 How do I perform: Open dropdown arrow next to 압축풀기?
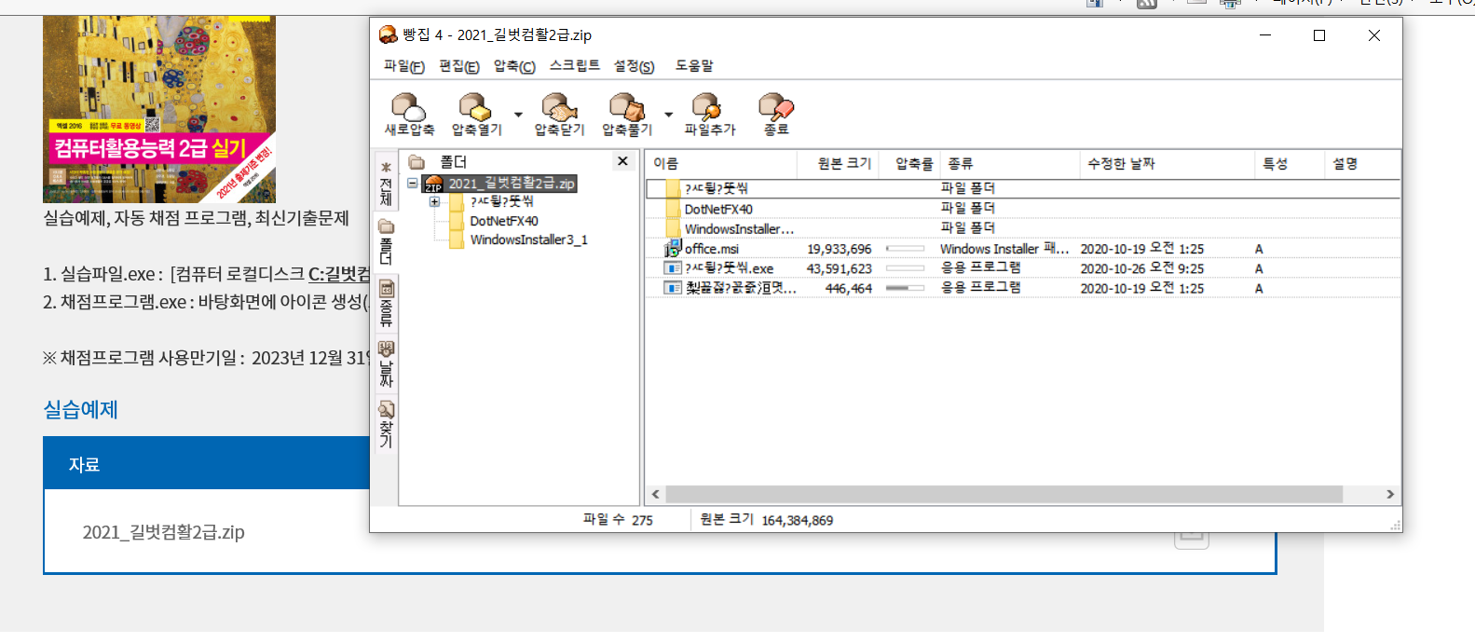[x=668, y=116]
